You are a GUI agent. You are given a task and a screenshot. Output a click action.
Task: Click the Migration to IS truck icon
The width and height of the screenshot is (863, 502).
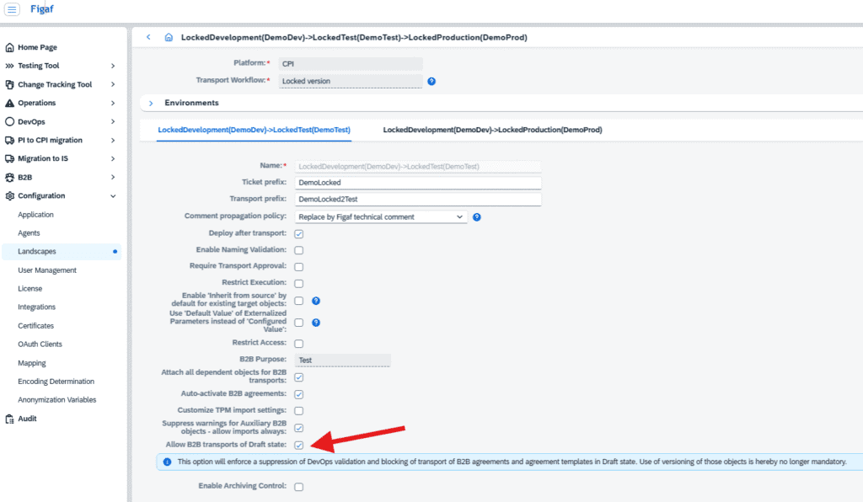click(9, 158)
